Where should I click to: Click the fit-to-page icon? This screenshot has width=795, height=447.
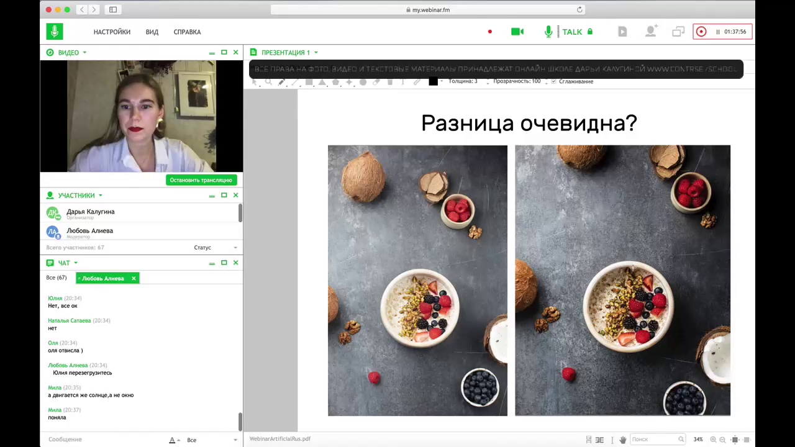tap(735, 440)
